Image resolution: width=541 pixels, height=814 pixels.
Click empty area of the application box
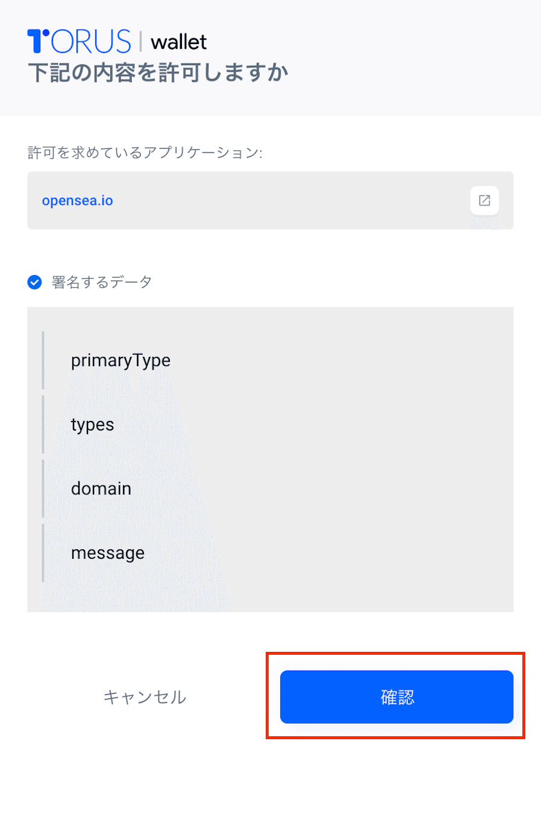pos(289,200)
